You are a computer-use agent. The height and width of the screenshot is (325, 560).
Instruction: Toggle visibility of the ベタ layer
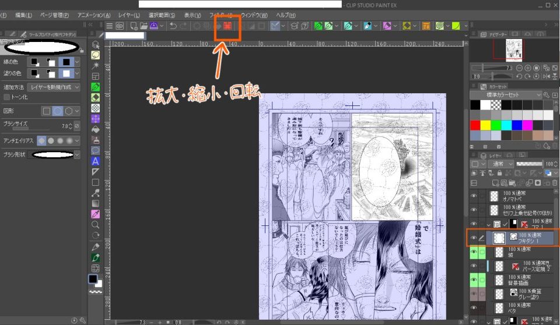[x=474, y=308]
